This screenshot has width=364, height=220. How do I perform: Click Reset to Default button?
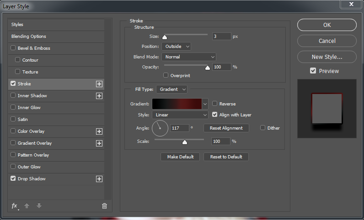[226, 157]
